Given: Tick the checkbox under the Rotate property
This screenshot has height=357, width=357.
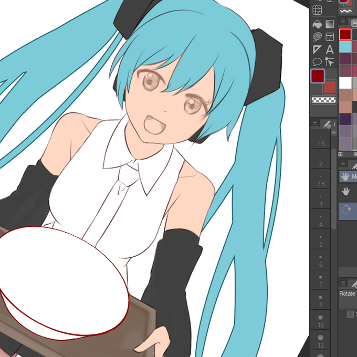Looking at the screenshot, I should pyautogui.click(x=350, y=314).
